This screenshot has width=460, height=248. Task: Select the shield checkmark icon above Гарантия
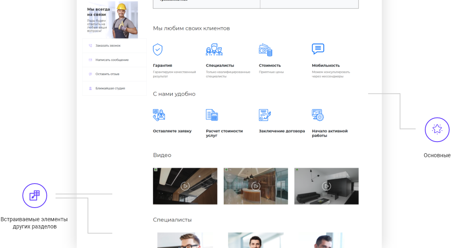click(x=158, y=50)
